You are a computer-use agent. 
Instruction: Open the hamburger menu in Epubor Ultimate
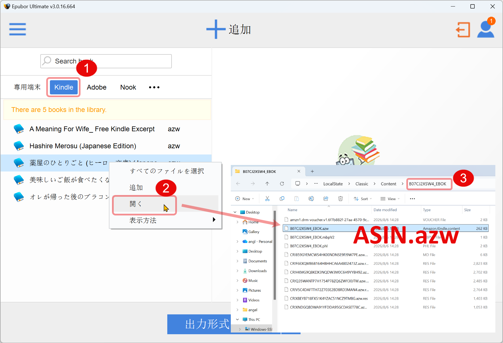pyautogui.click(x=18, y=29)
